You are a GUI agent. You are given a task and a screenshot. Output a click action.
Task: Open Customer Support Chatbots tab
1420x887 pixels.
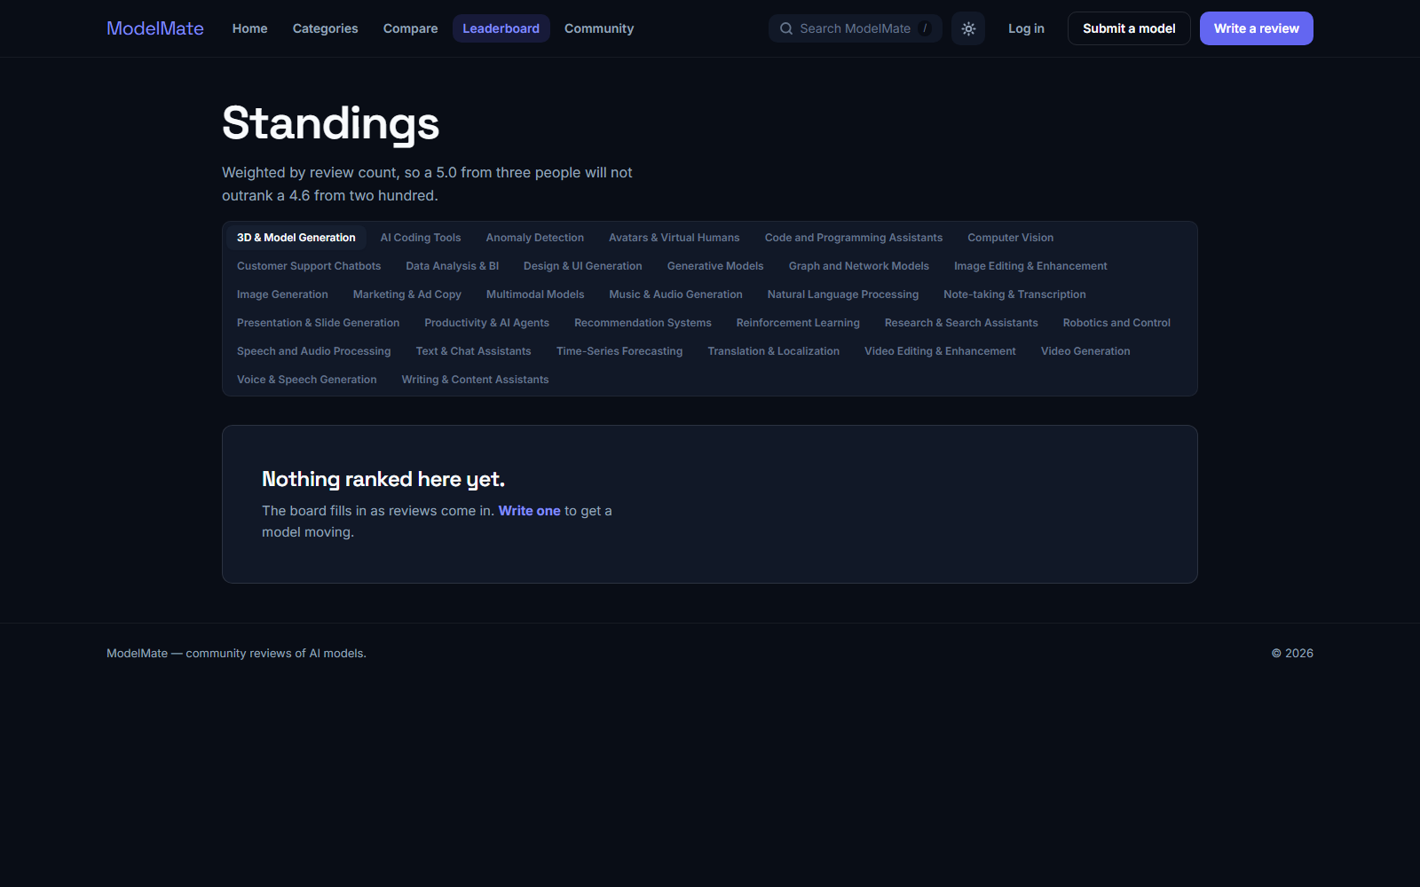[309, 266]
